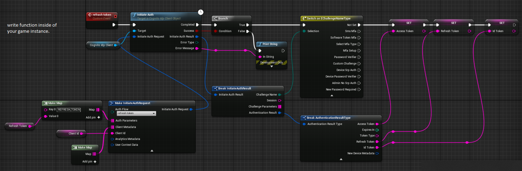The height and width of the screenshot is (171, 522).
Task: Collapse Break AuthenticationResultType node pins arrow
Action: 341,159
